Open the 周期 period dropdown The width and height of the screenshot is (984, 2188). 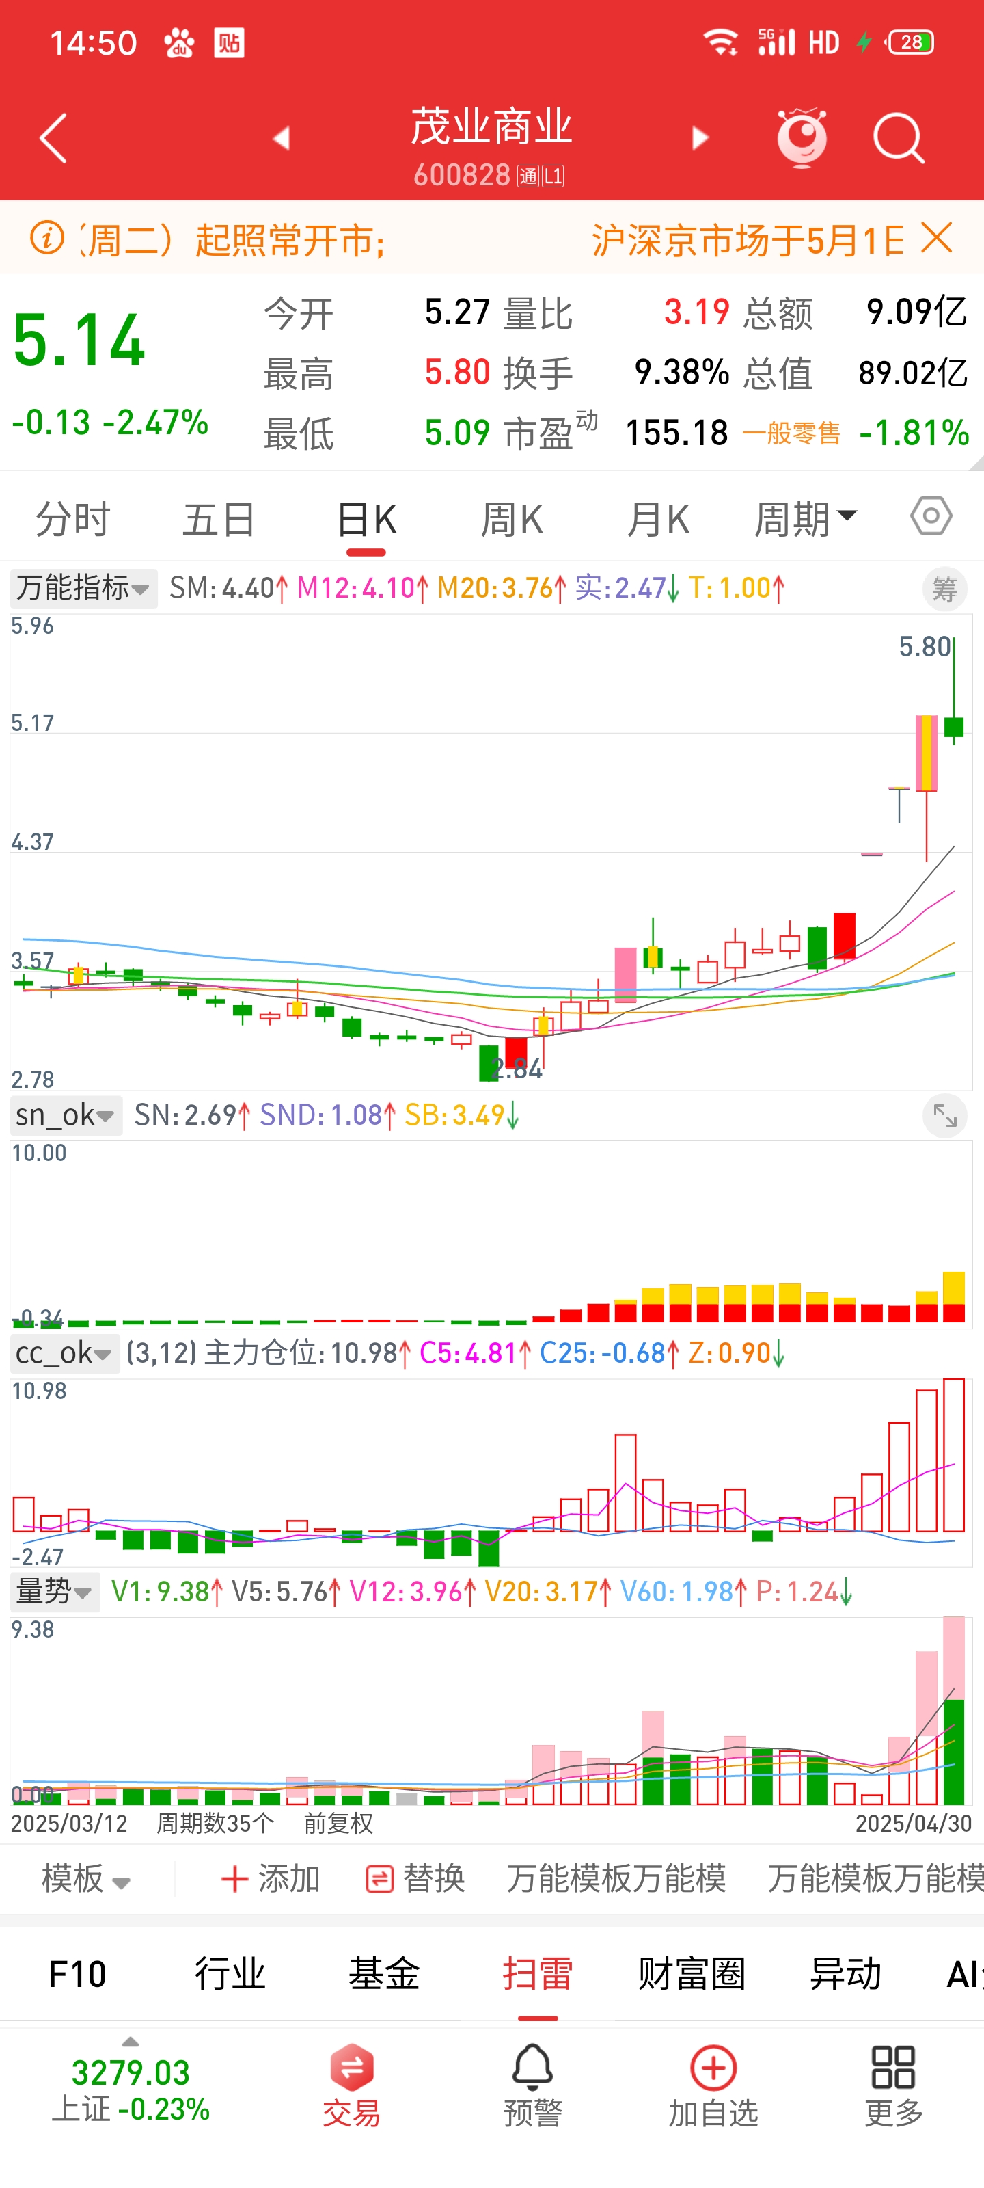[806, 518]
